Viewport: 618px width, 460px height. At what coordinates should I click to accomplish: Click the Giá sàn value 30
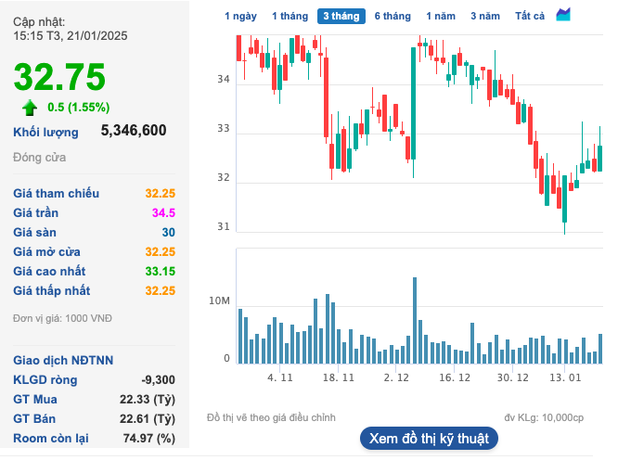[x=168, y=233]
